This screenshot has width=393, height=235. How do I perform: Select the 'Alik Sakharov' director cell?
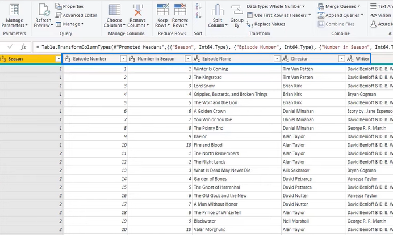pyautogui.click(x=313, y=170)
